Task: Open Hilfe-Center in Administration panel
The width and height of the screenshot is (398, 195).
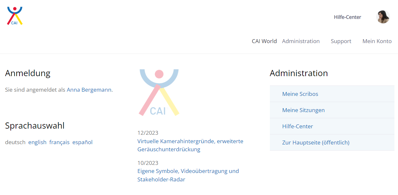Action: click(332, 126)
